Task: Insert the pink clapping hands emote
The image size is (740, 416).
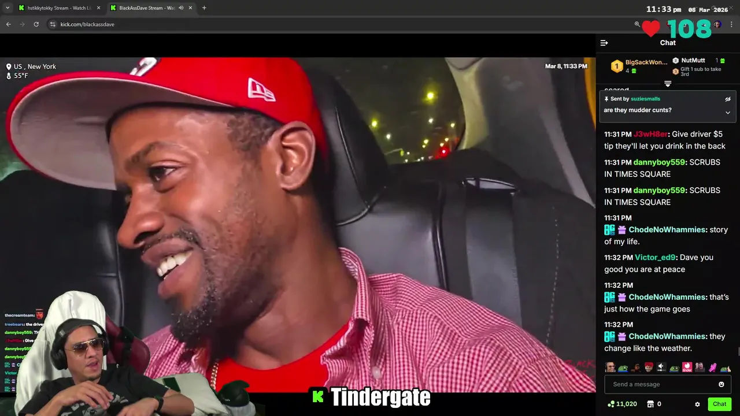Action: [712, 367]
